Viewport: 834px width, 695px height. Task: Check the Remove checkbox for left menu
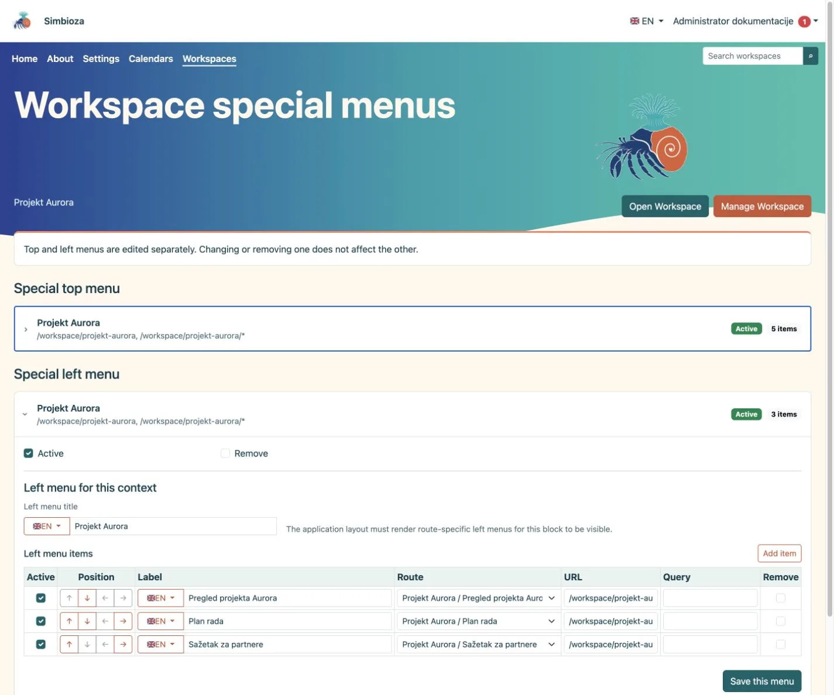click(x=225, y=453)
